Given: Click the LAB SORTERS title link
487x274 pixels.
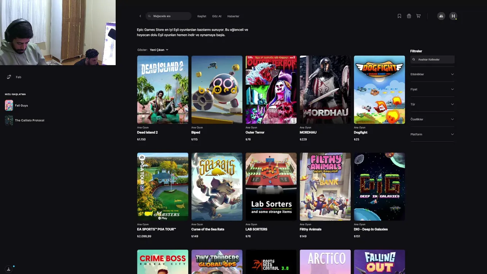Looking at the screenshot, I should (256, 229).
